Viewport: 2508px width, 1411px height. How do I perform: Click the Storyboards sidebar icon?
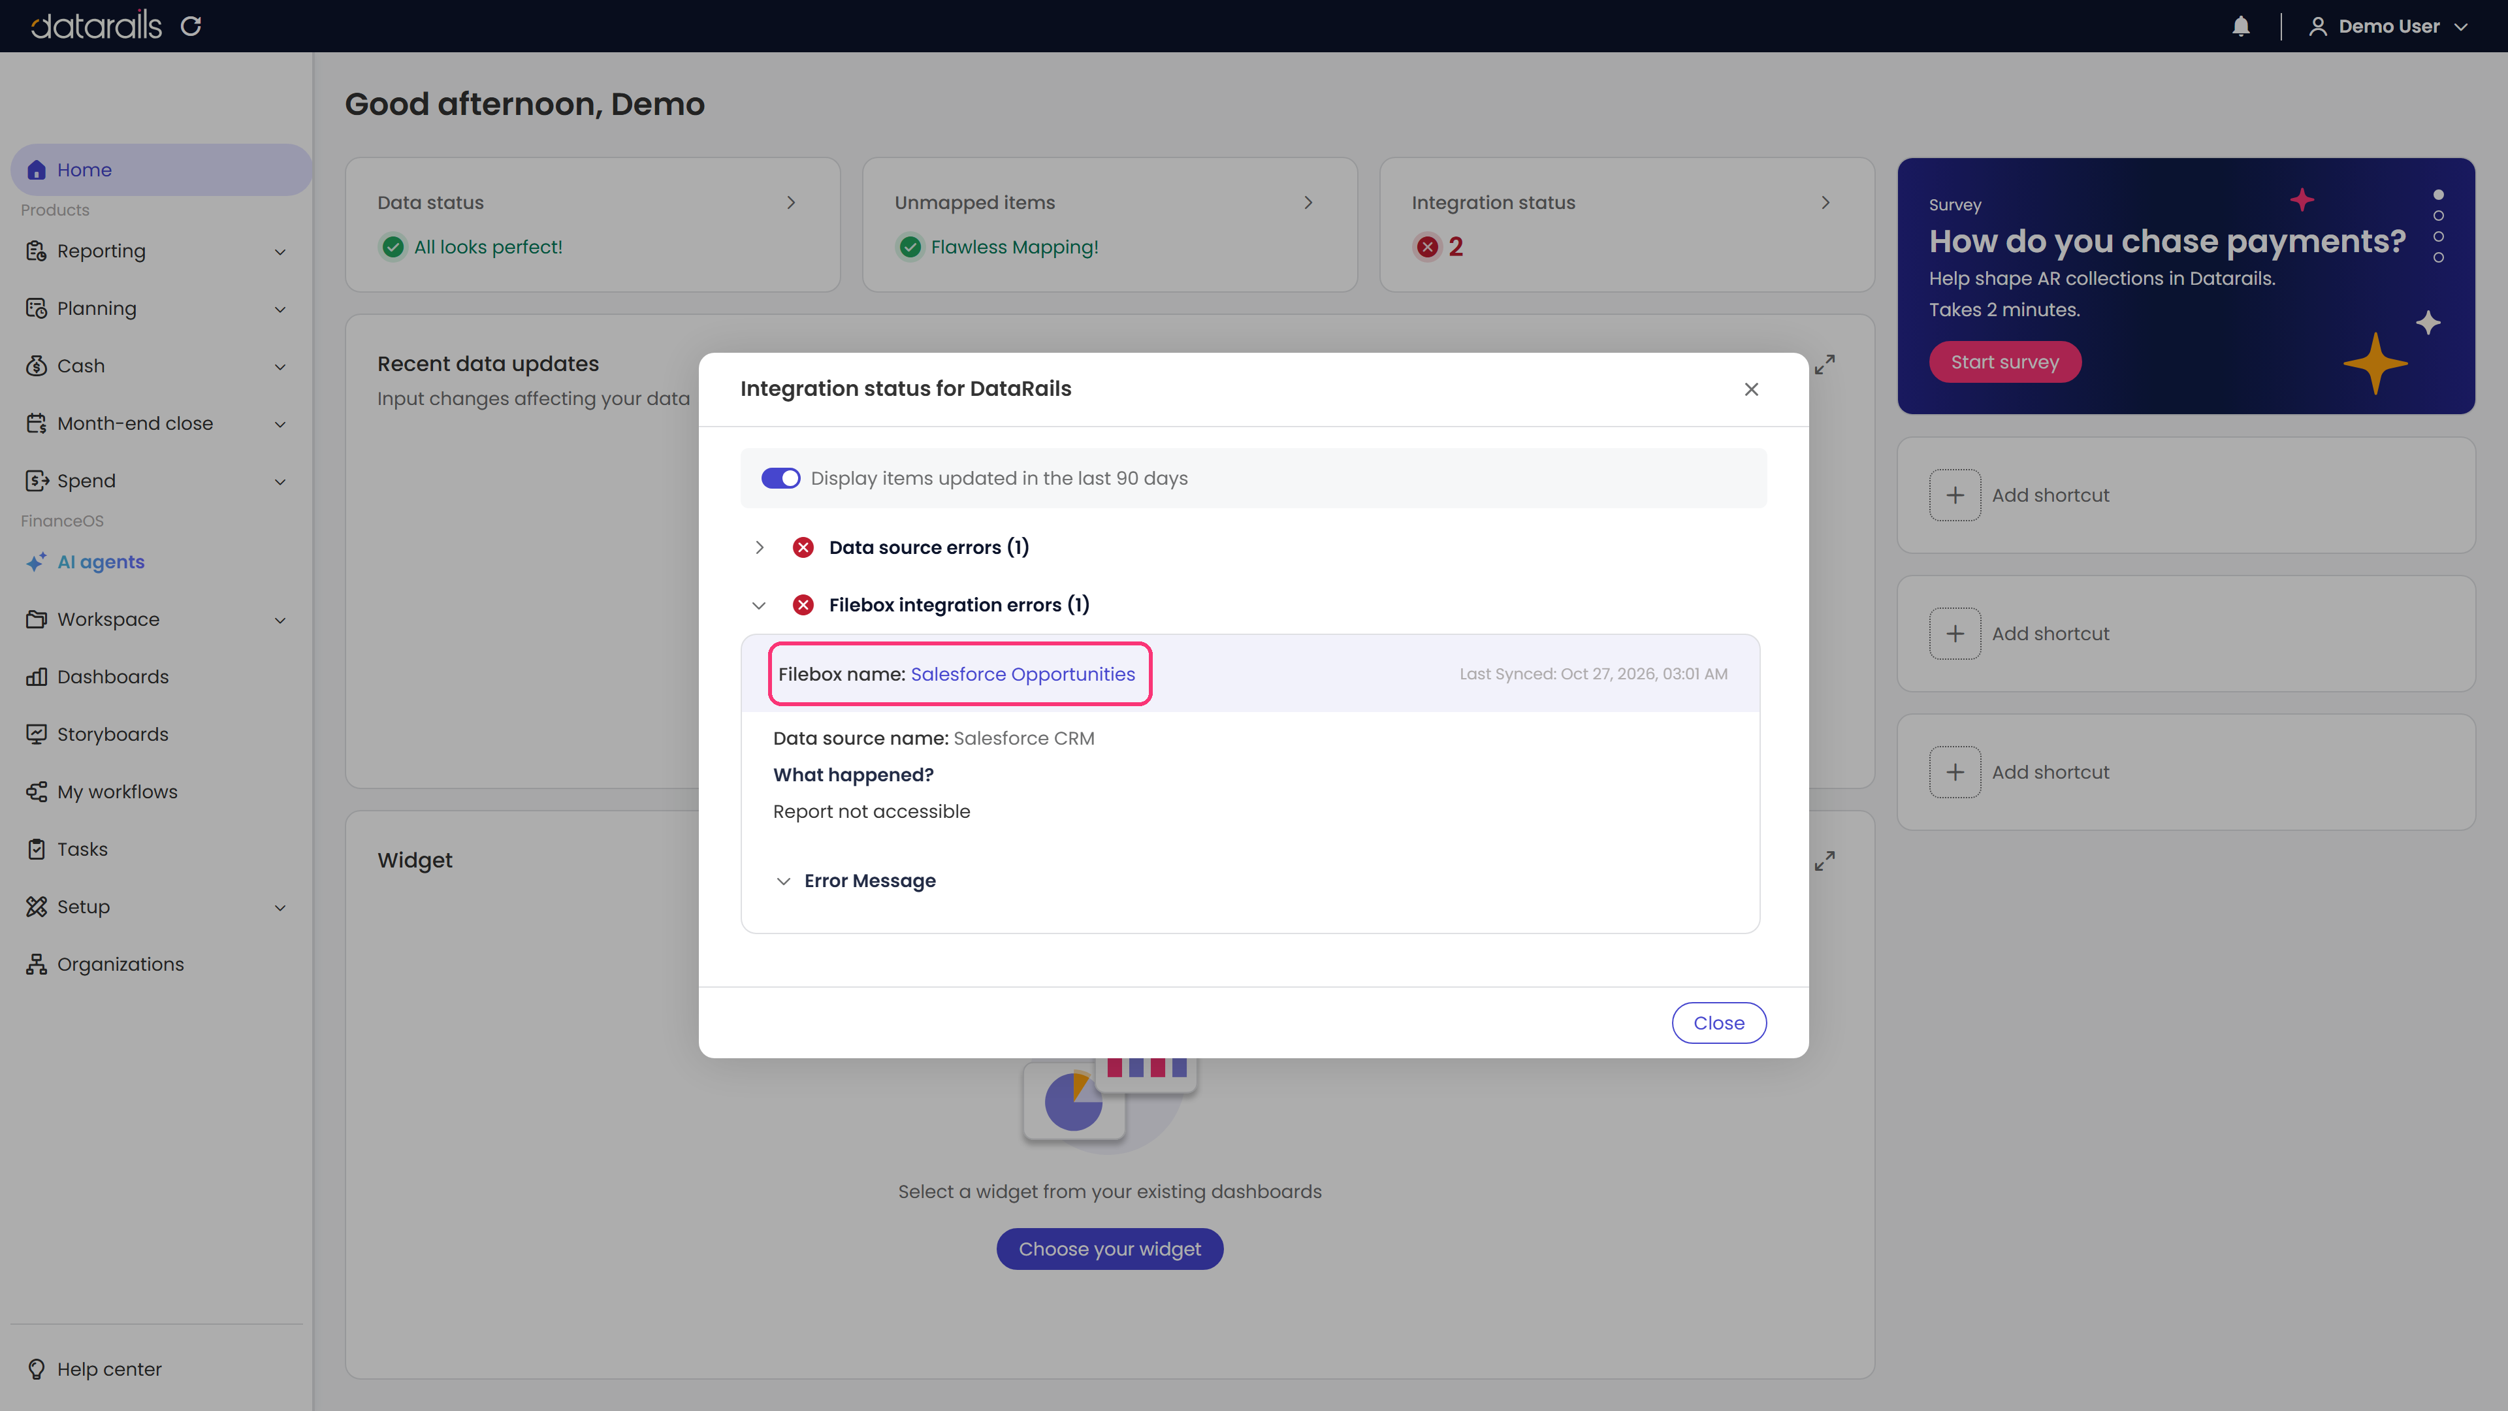[36, 734]
